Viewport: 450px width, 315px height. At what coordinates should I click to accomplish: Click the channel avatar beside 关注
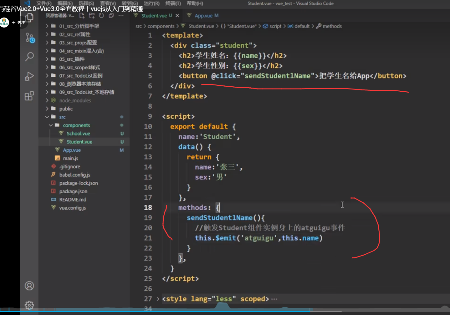click(x=4, y=23)
